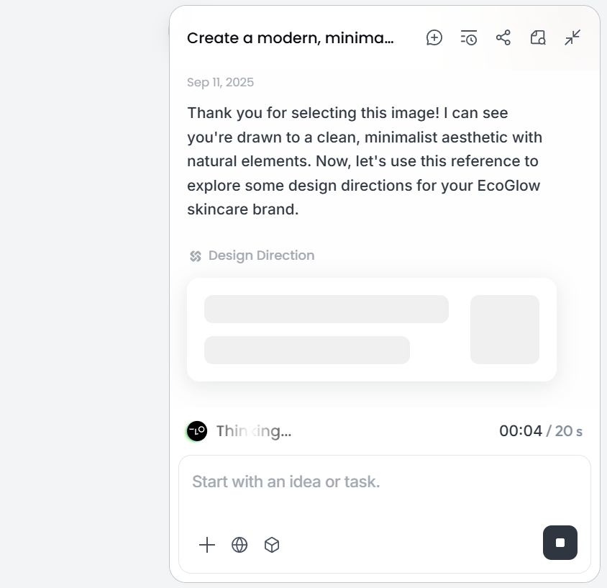Stop generation with the dark square button
Viewport: 607px width, 588px height.
tap(560, 543)
